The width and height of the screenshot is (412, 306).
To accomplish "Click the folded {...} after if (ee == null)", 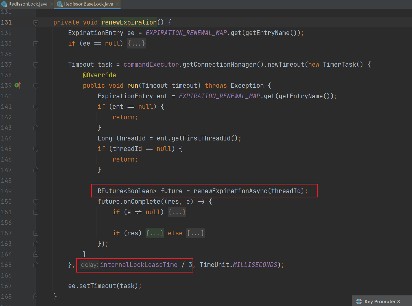I will 136,43.
